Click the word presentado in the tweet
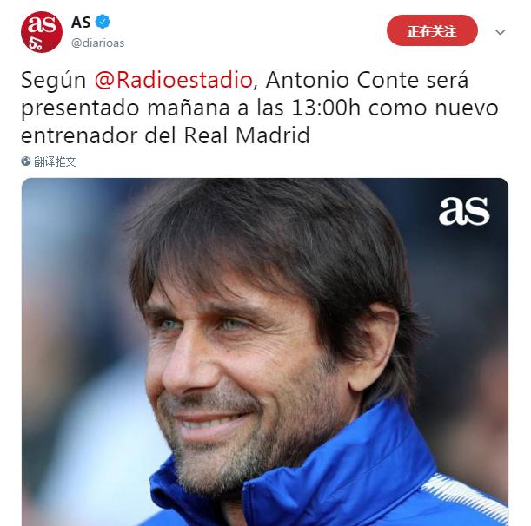 [x=80, y=108]
